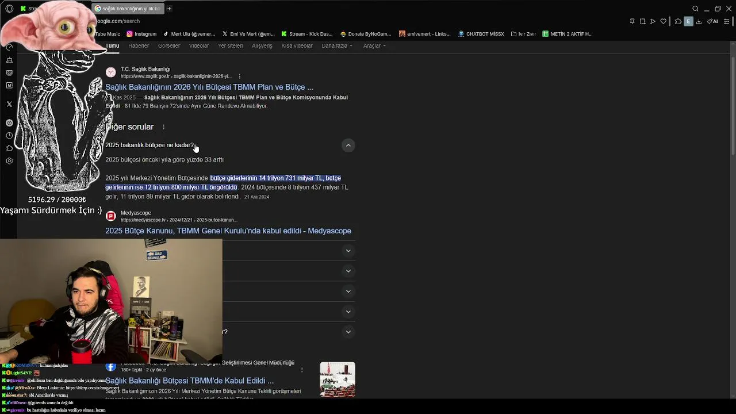Collapse the '2025 bakanlık bütçesi ne kadar?' question
Viewport: 736px width, 414px height.
[x=348, y=145]
